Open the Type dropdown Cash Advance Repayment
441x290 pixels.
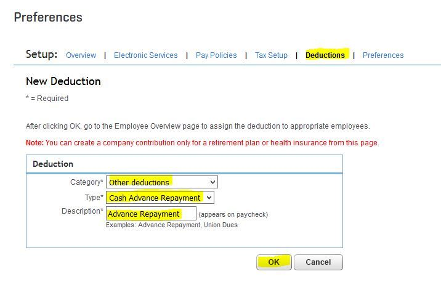[x=160, y=198]
